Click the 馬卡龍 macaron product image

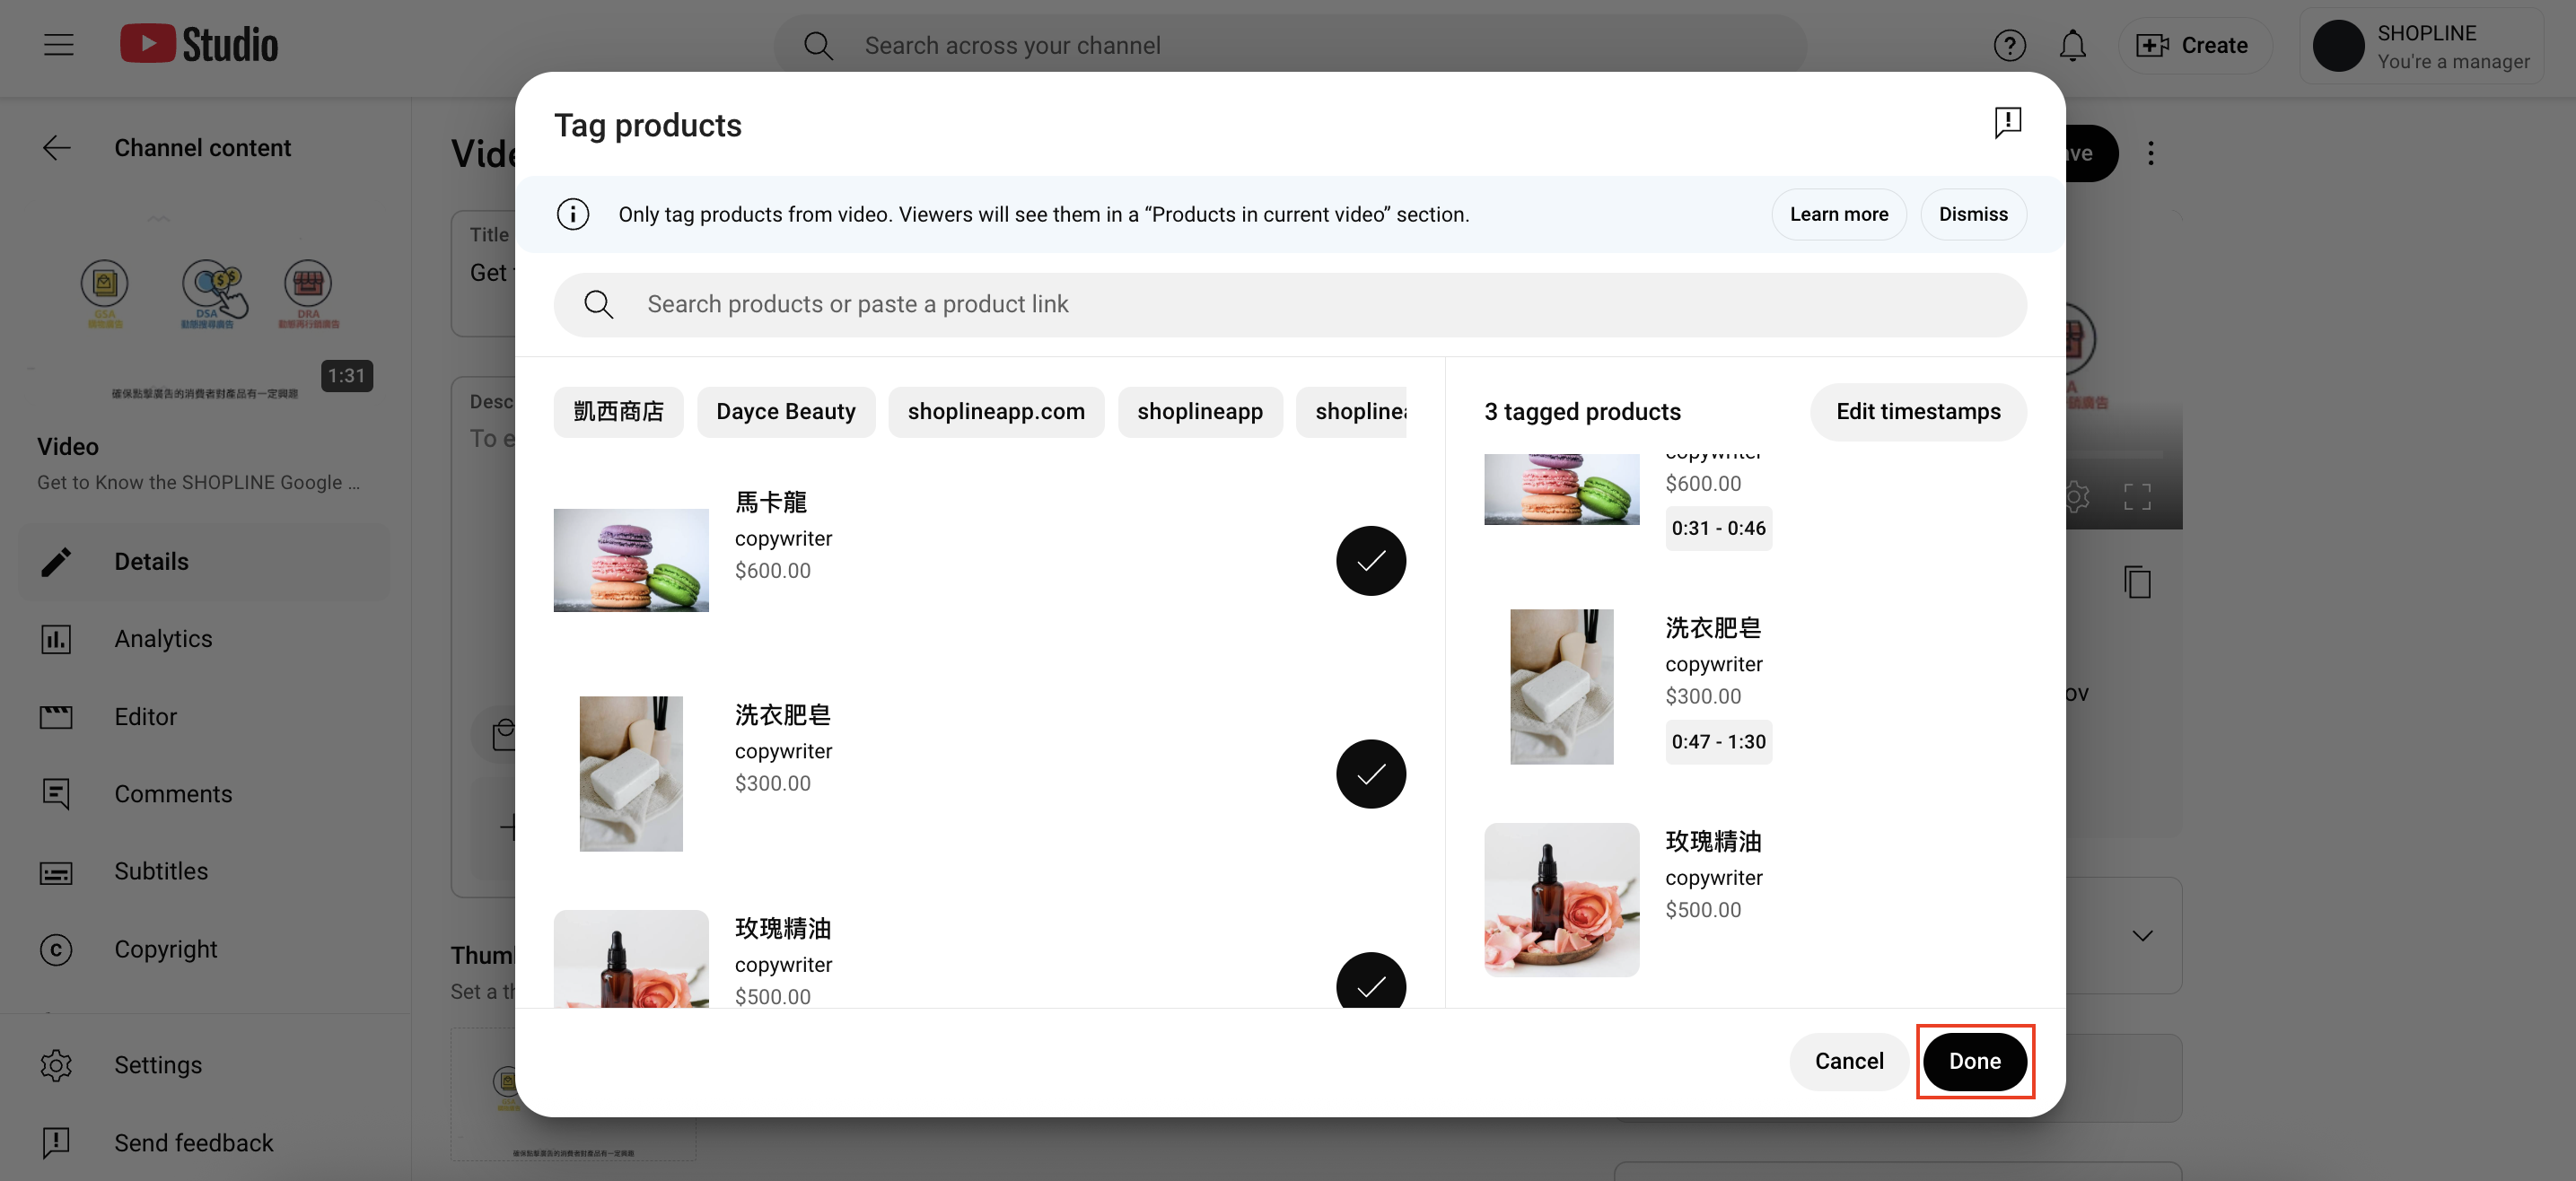pos(631,560)
